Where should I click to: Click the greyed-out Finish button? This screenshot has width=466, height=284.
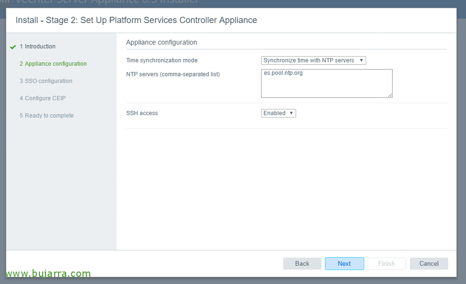pos(386,263)
